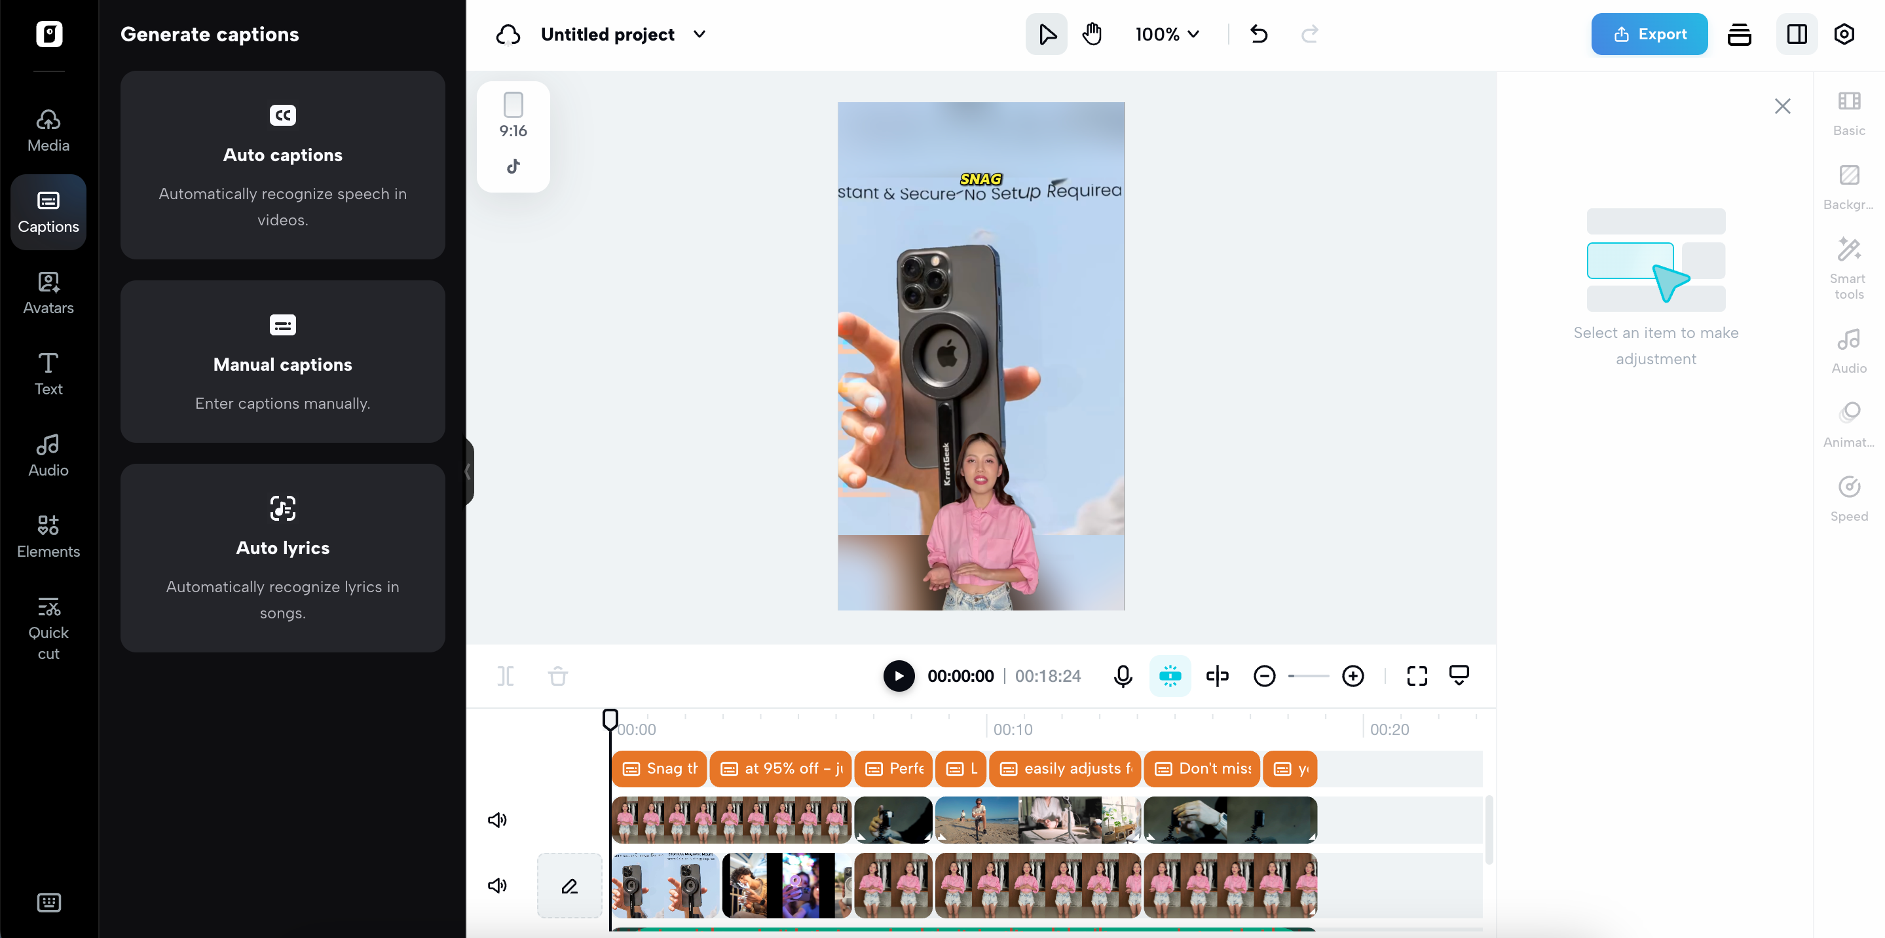Switch to the Captions tab in the sidebar
Viewport: 1885px width, 938px height.
[48, 212]
